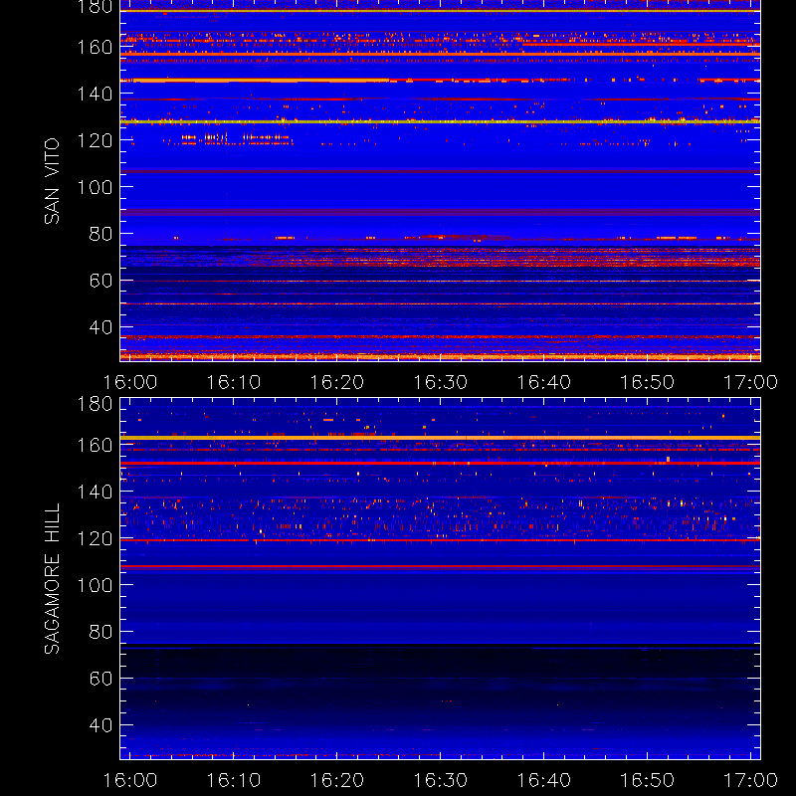This screenshot has width=796, height=796.
Task: Click the 17:00 label below the San Vito plot
Action: (750, 382)
